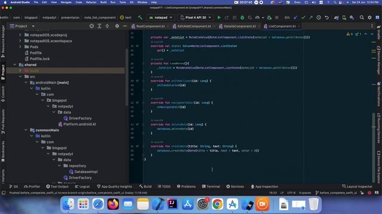Collapse all in Project panel
Screen dimensions: 382x214
coord(107,26)
